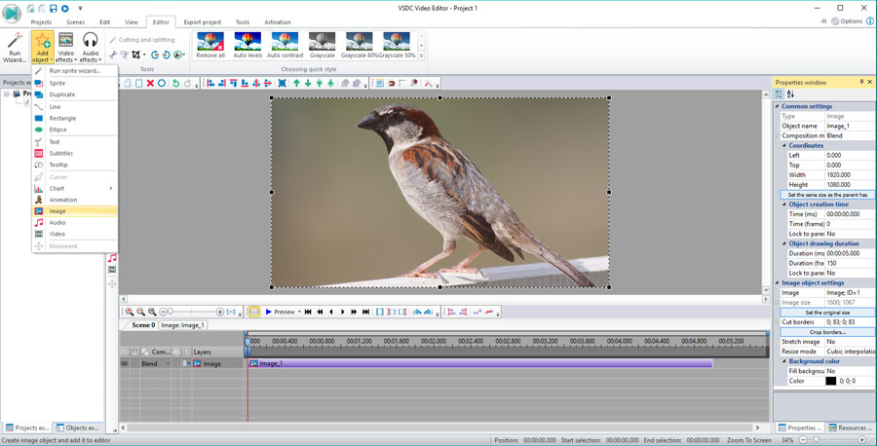Click the highlighted yellow timeline clock icon
Image resolution: width=877 pixels, height=446 pixels.
[x=254, y=312]
